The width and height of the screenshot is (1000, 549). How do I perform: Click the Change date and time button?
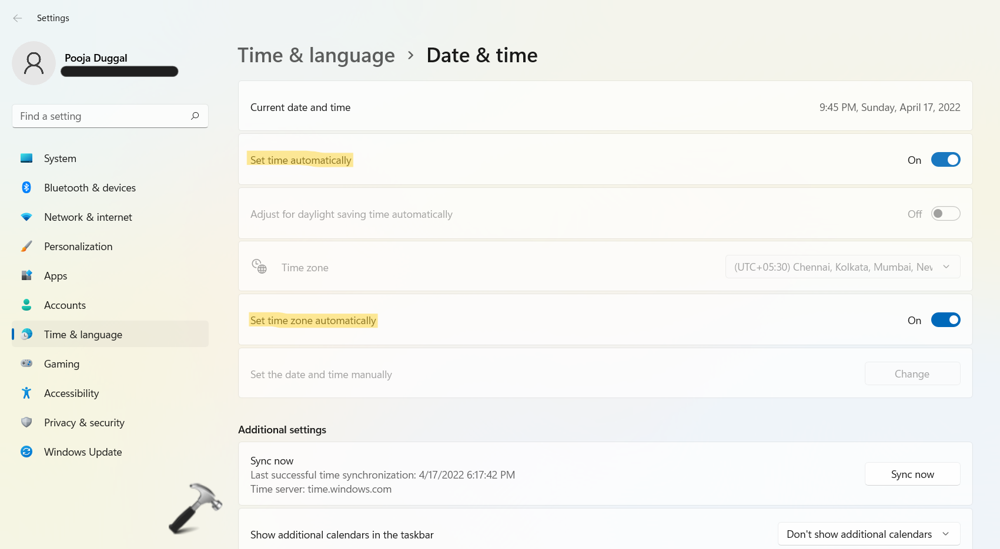(x=912, y=374)
